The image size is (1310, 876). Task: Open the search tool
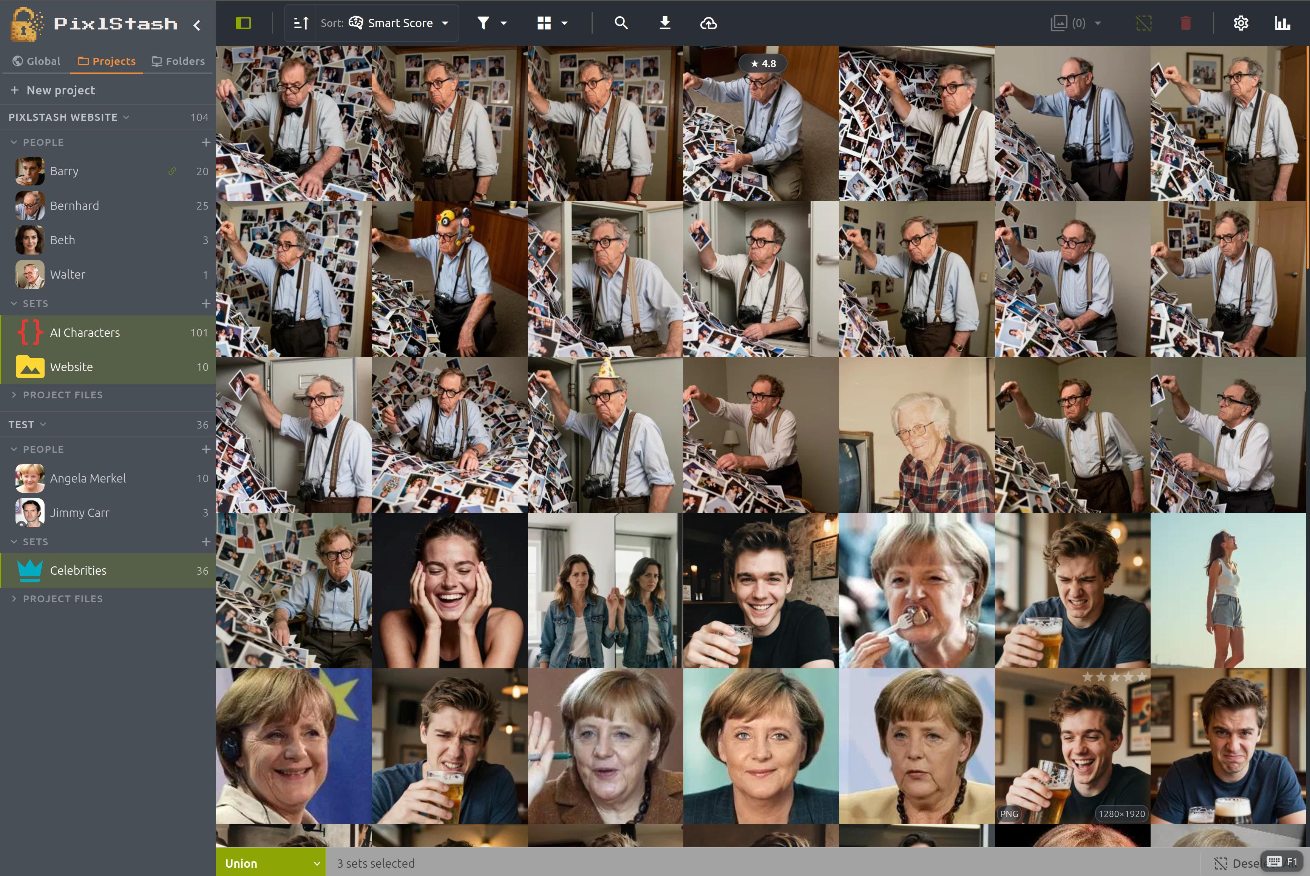point(621,23)
